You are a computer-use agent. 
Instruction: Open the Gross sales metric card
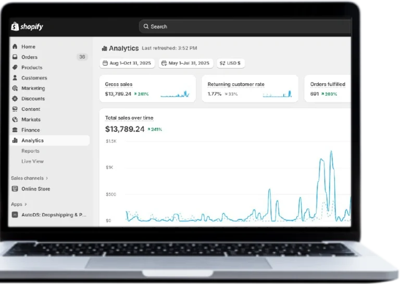point(147,88)
